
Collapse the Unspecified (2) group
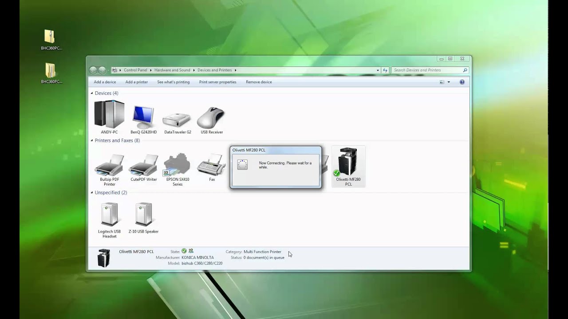[92, 193]
